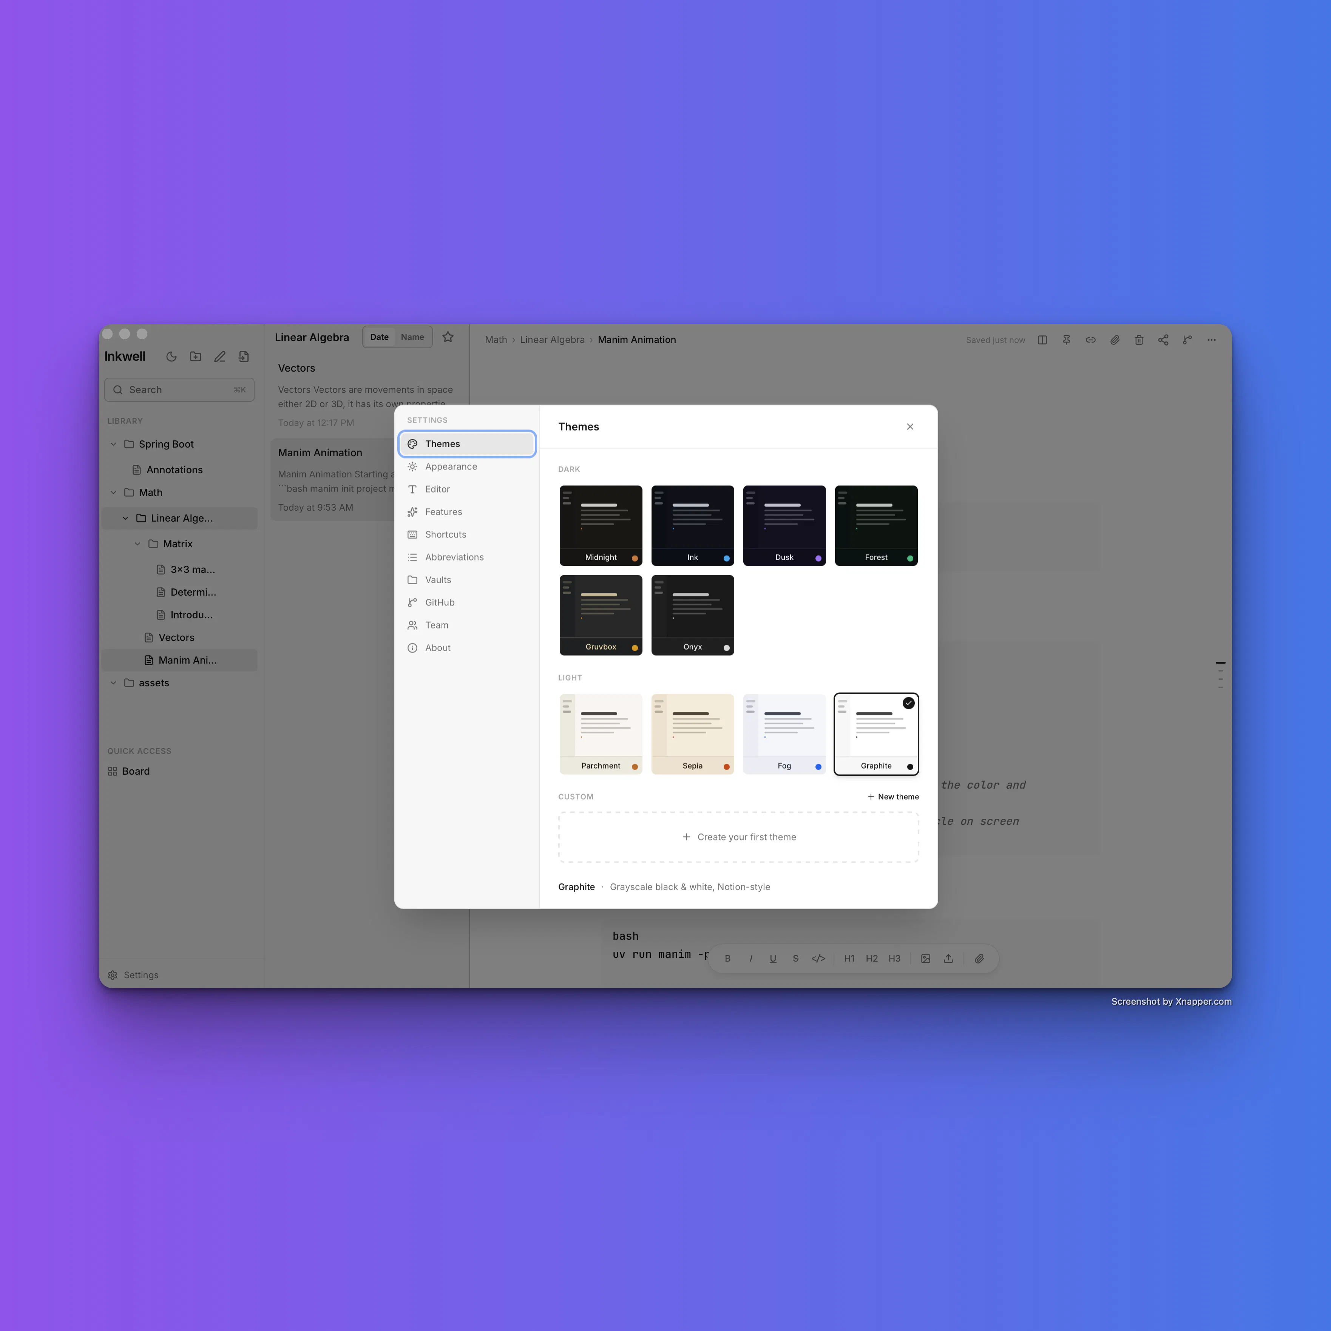Collapse the Matrix folder chevron
1331x1331 pixels.
tap(138, 544)
